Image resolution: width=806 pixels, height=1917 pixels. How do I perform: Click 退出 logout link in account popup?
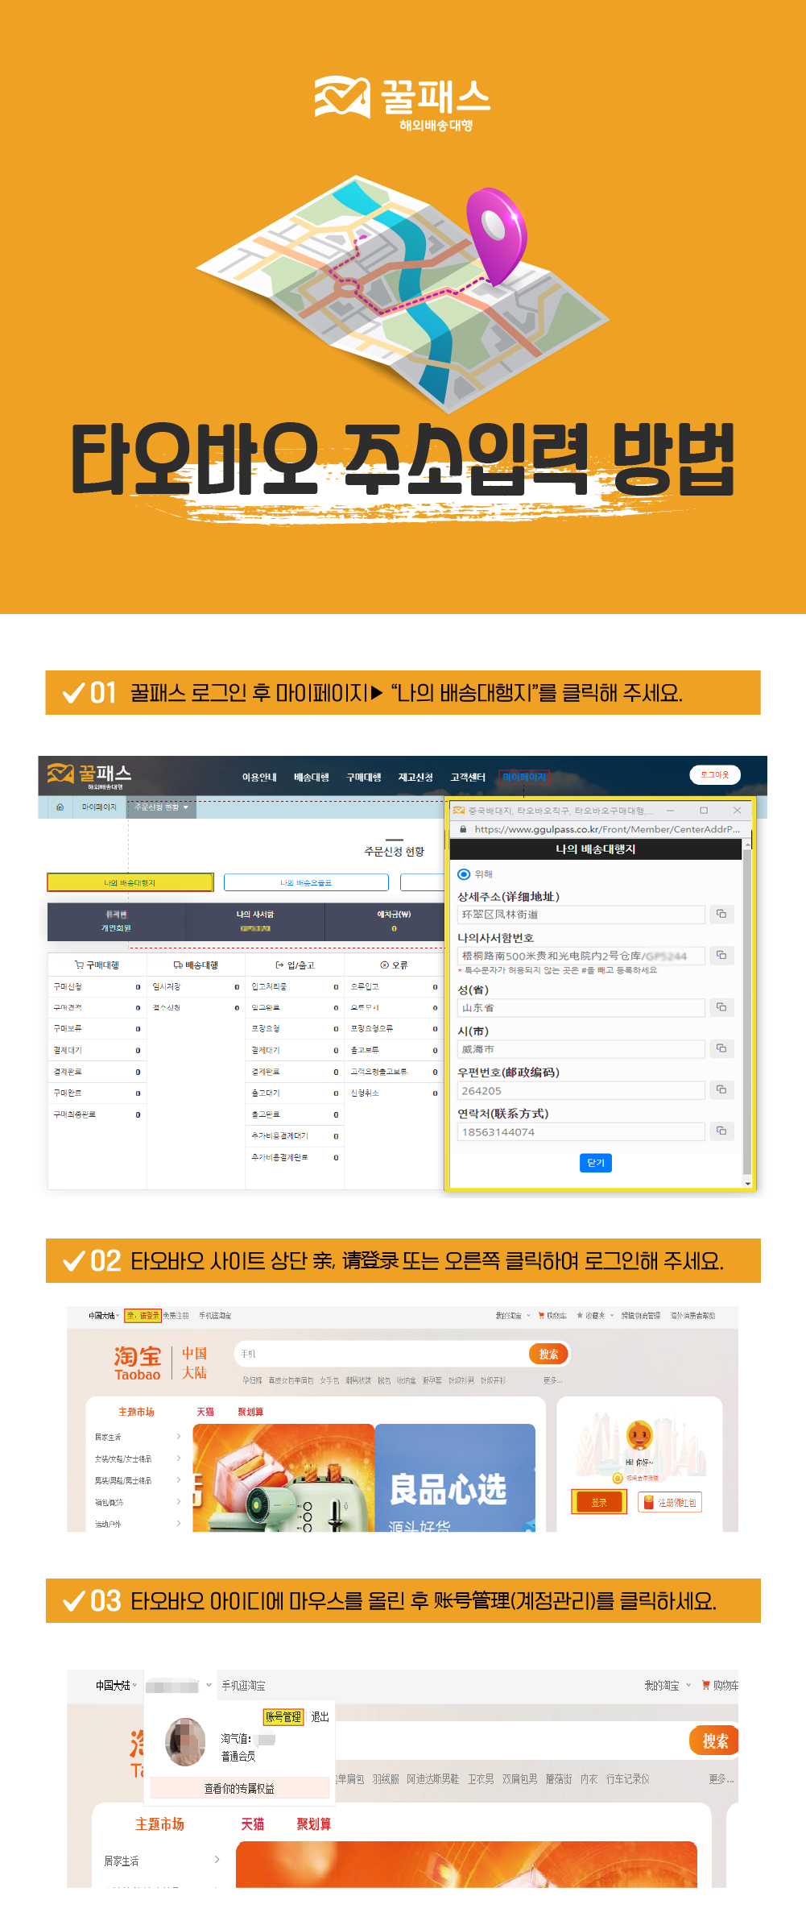320,1716
